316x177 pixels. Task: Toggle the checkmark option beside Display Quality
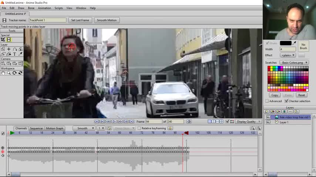coord(227,122)
